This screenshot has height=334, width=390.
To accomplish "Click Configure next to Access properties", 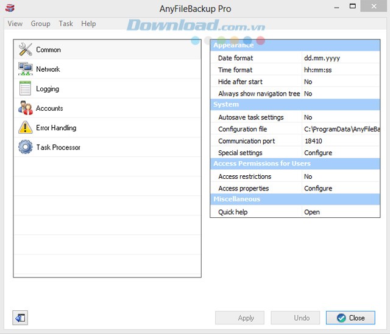I will [x=318, y=189].
